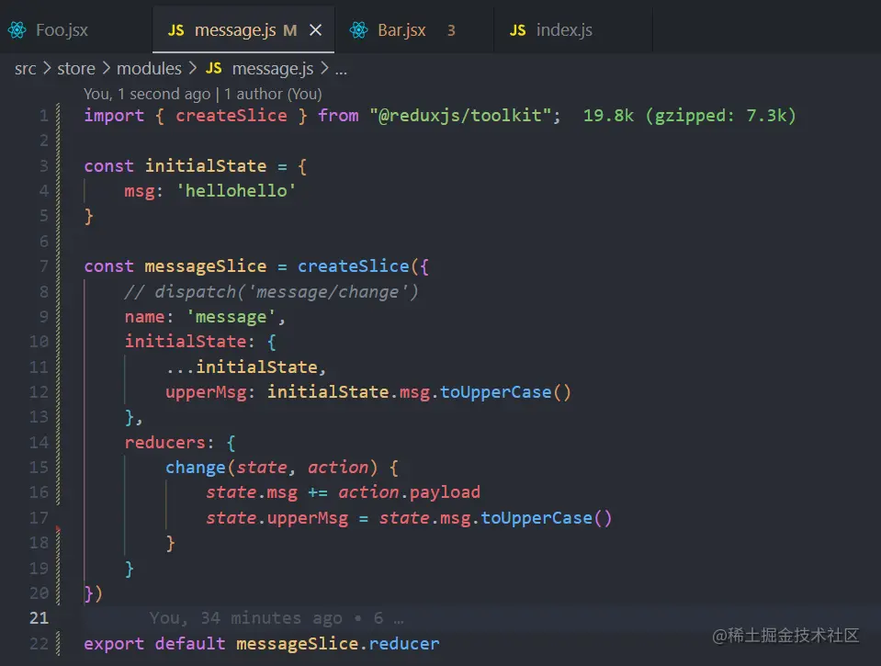Click the createSlice( call on line 7
The image size is (881, 666).
point(358,265)
